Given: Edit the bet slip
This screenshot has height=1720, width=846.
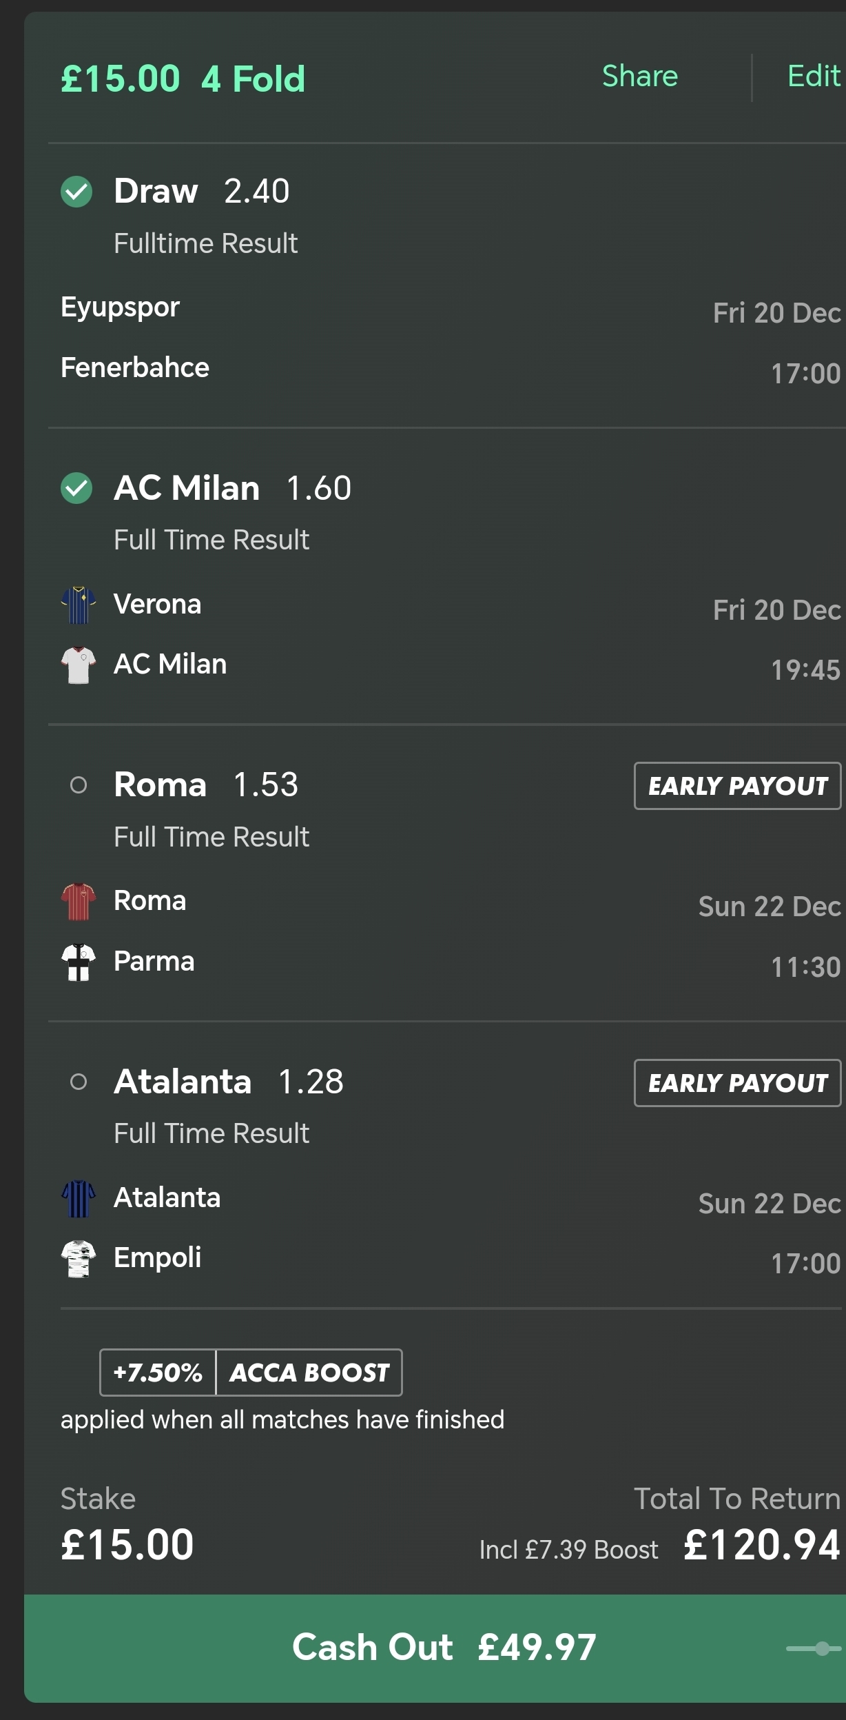Looking at the screenshot, I should tap(814, 77).
